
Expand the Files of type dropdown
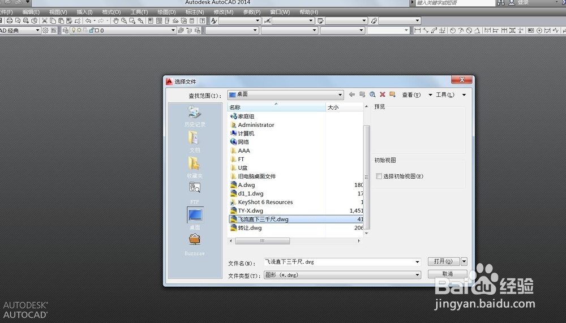pos(417,275)
